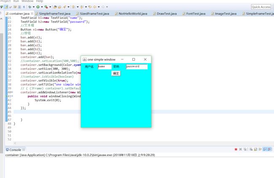Click the password text field
The height and width of the screenshot is (178, 274).
[137, 66]
